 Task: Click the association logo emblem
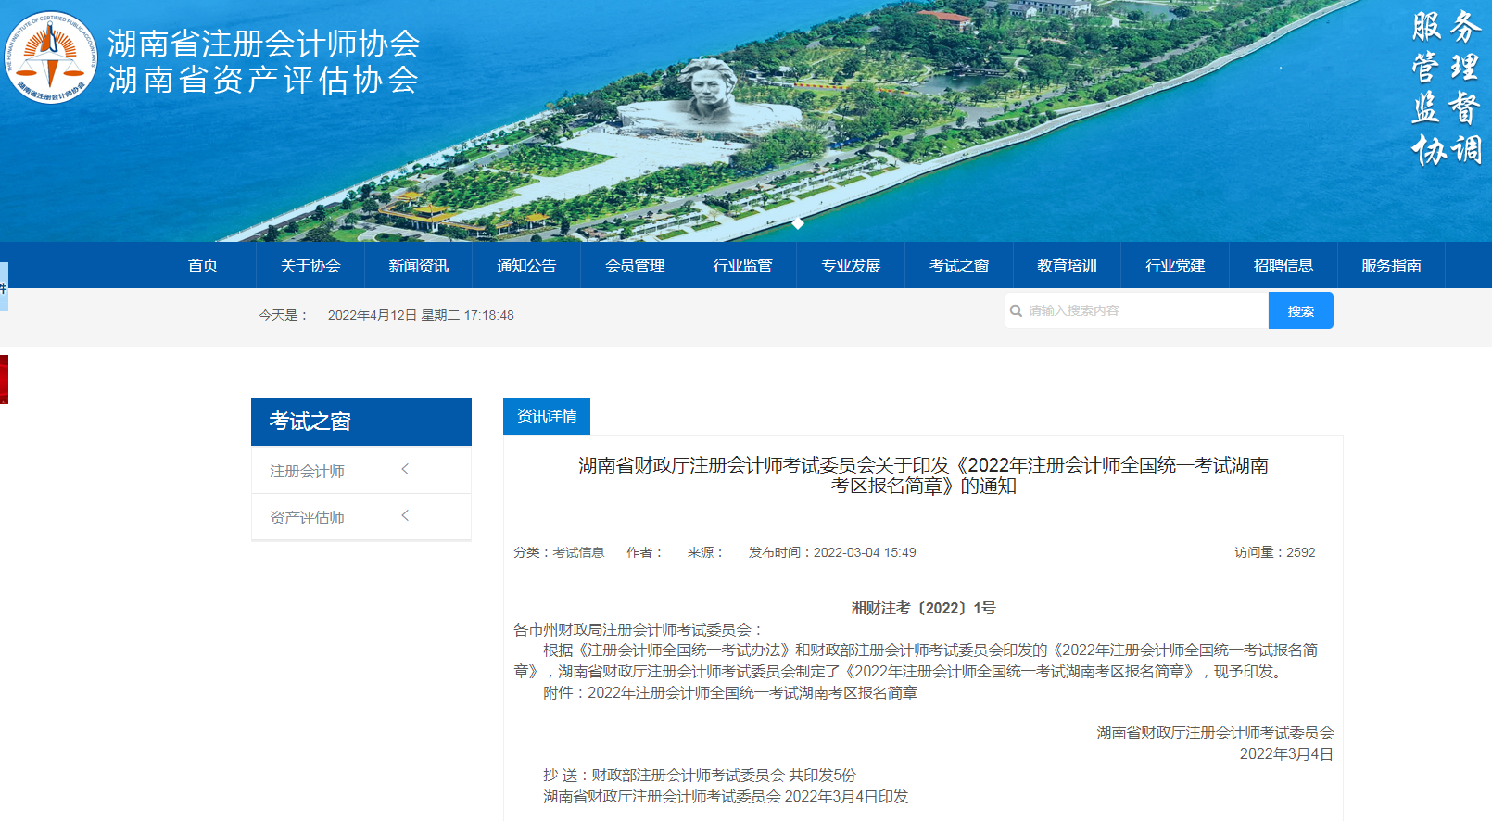pos(51,57)
